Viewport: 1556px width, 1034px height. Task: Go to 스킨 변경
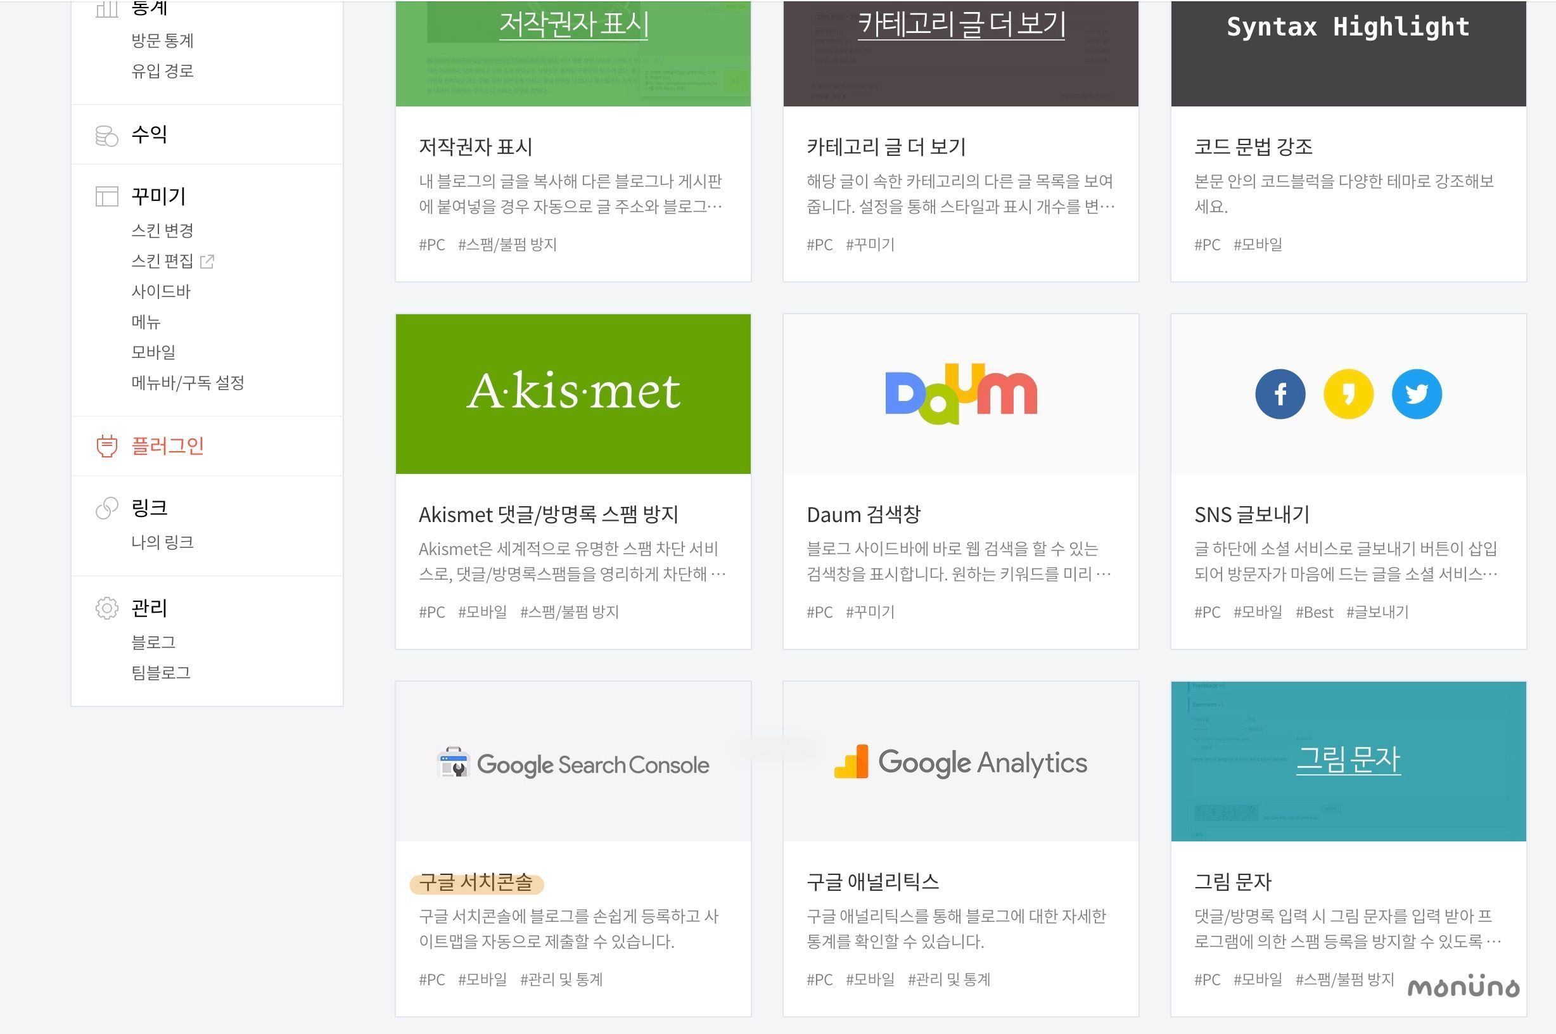coord(162,231)
